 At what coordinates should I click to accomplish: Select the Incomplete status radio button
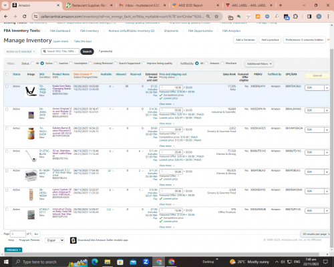pos(71,63)
